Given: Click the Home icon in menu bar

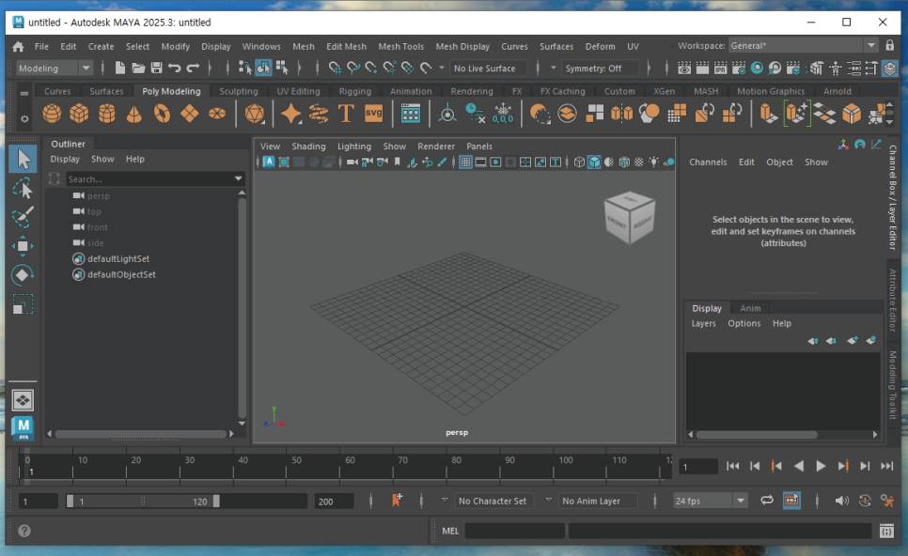Looking at the screenshot, I should [18, 46].
